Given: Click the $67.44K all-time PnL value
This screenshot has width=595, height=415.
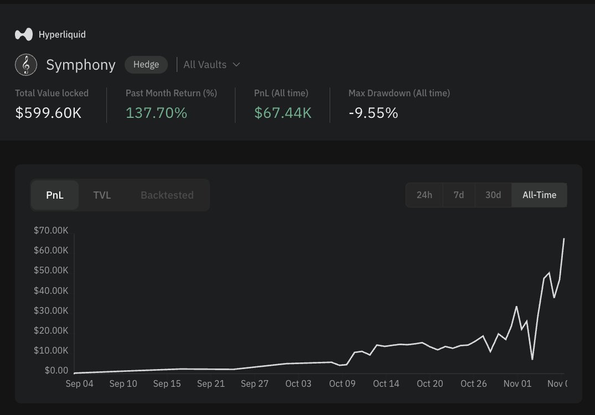Looking at the screenshot, I should click(x=283, y=113).
